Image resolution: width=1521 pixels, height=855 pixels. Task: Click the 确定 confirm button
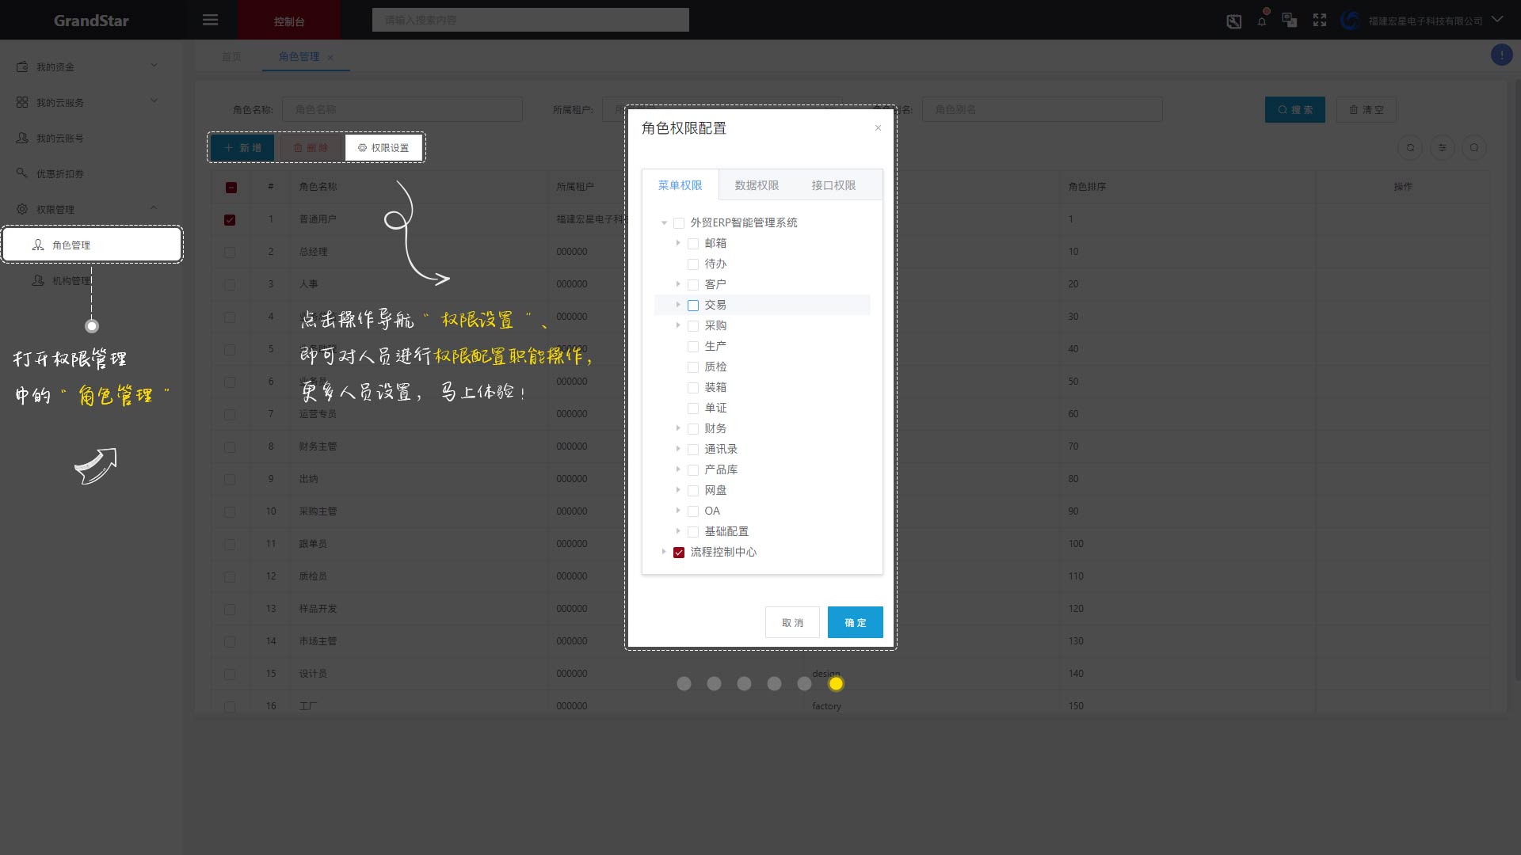pyautogui.click(x=856, y=622)
